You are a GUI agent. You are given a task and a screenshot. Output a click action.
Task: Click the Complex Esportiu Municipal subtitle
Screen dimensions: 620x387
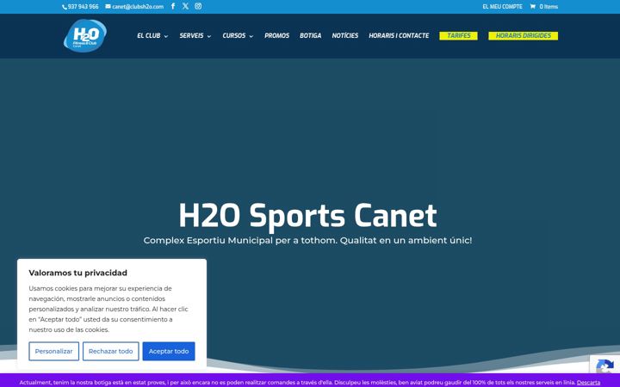(x=307, y=240)
